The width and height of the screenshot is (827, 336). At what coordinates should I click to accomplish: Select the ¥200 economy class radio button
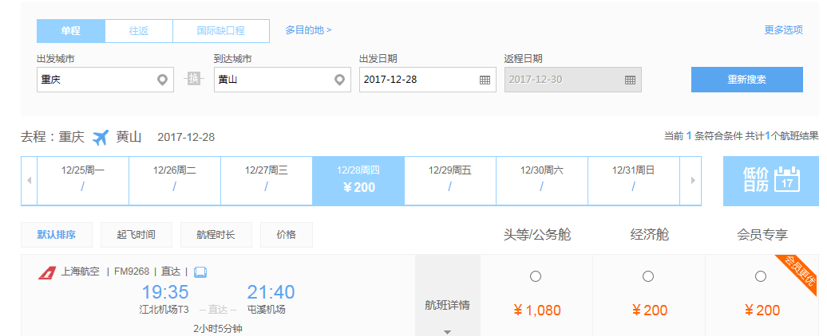click(648, 276)
